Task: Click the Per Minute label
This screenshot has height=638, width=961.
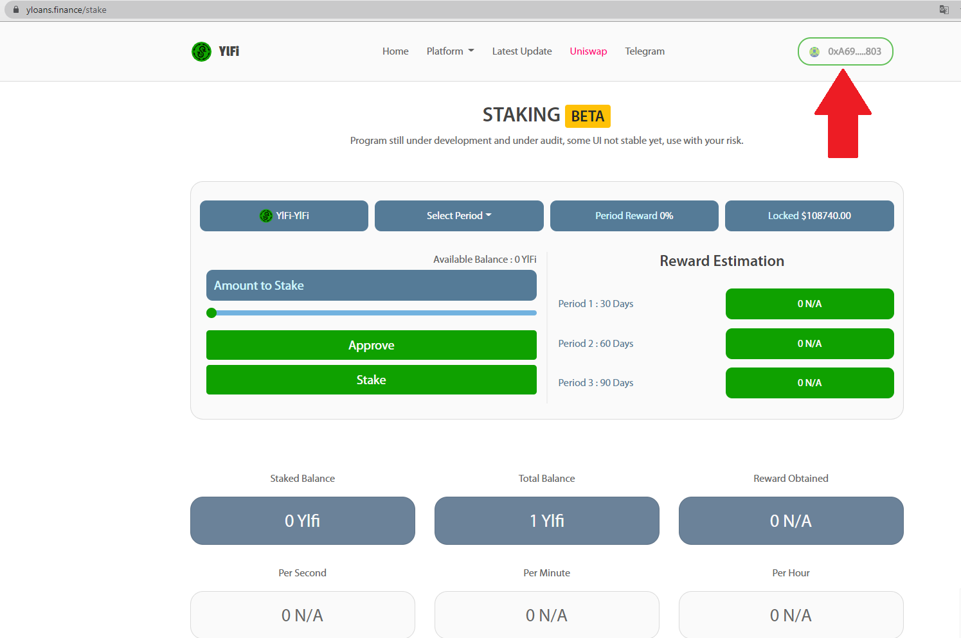Action: pos(547,573)
